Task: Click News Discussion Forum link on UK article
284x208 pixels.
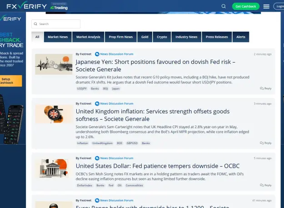Action: point(117,103)
